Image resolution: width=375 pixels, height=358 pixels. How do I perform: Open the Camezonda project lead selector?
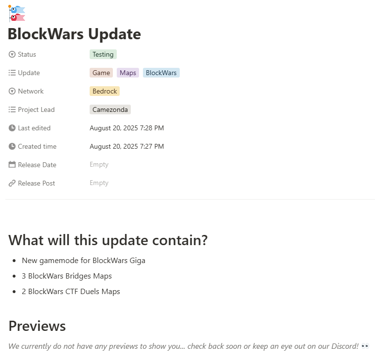click(x=110, y=109)
